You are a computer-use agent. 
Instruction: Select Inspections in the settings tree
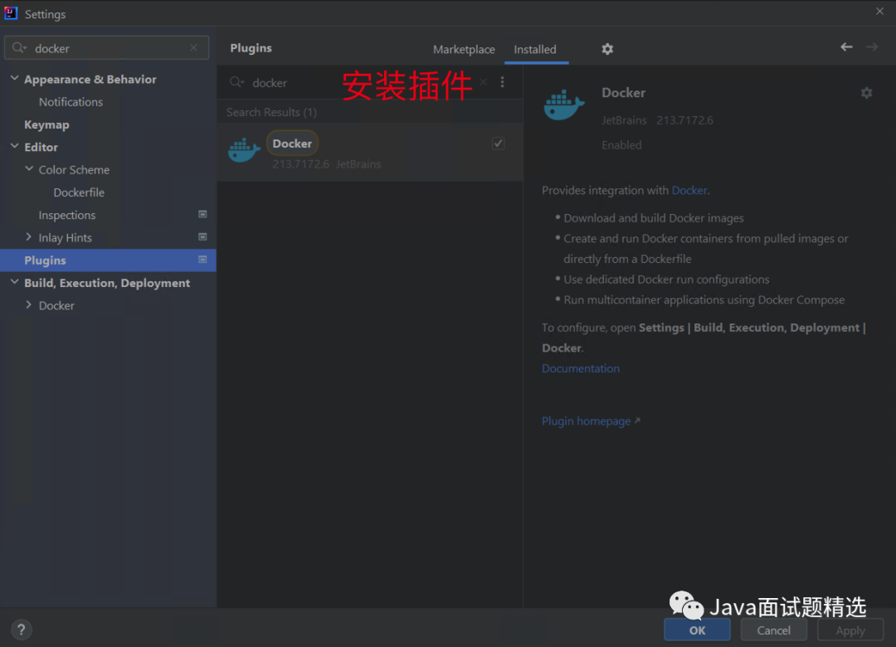(67, 215)
